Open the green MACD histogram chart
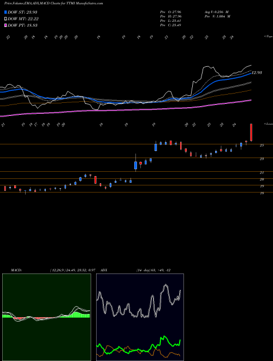 point(46,317)
